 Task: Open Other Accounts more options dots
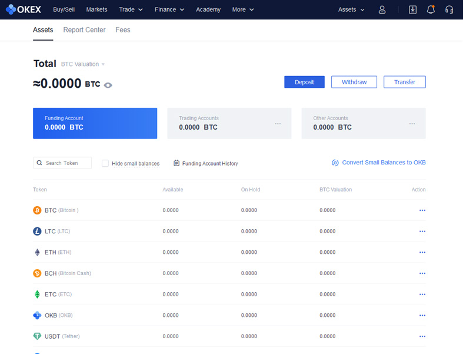pos(412,124)
